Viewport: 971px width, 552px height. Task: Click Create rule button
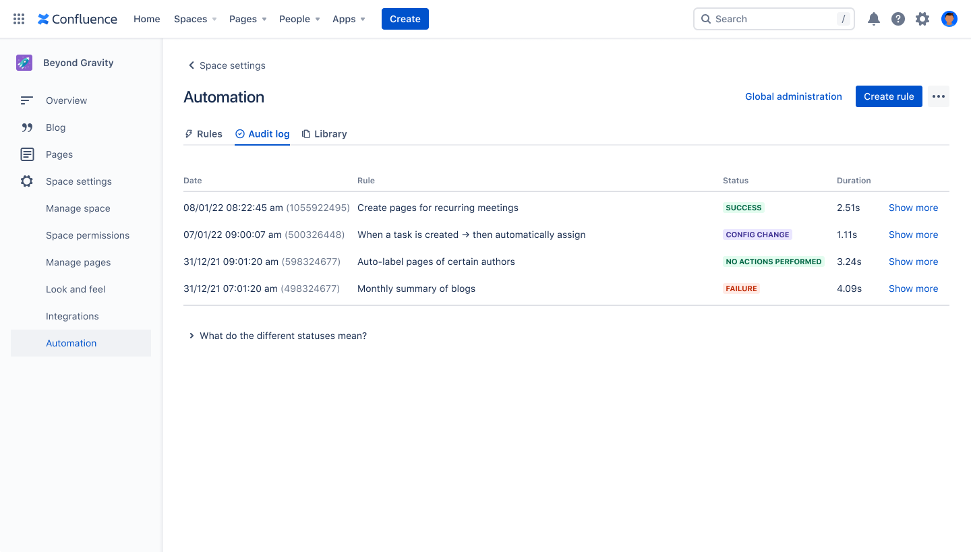[888, 96]
